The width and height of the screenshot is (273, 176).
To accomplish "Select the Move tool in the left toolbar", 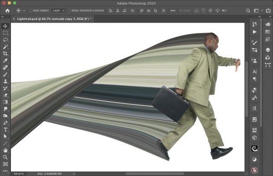I will [x=5, y=26].
